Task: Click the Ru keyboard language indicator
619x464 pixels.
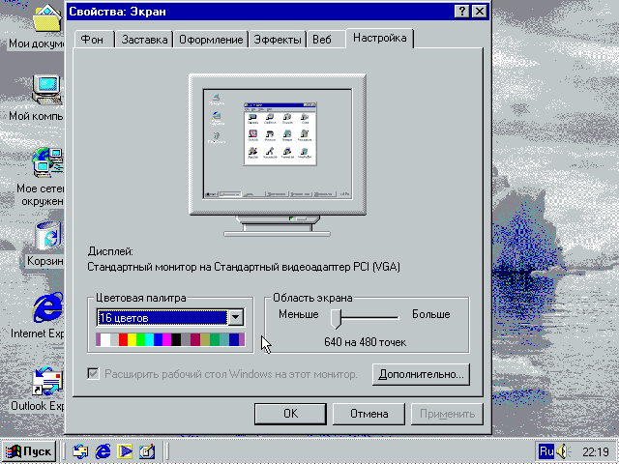Action: 546,451
